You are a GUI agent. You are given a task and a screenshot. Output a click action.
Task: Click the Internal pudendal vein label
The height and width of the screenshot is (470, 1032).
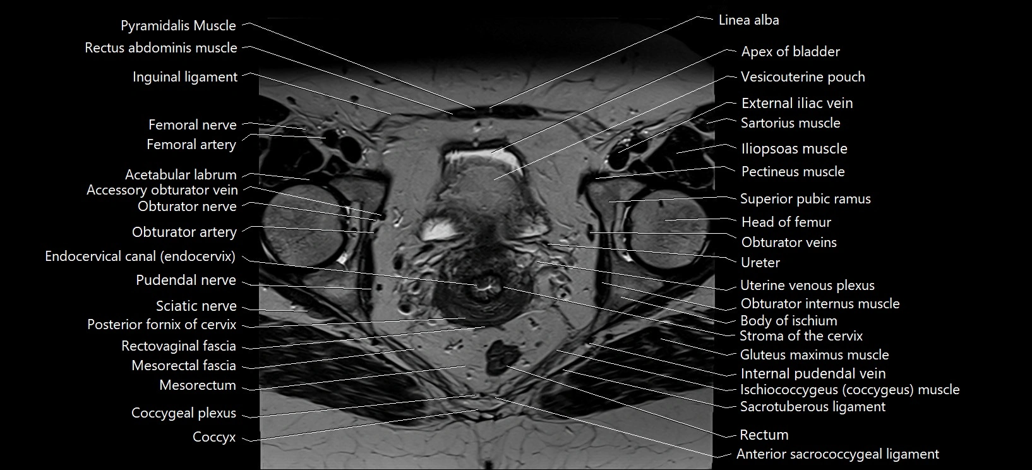point(813,374)
